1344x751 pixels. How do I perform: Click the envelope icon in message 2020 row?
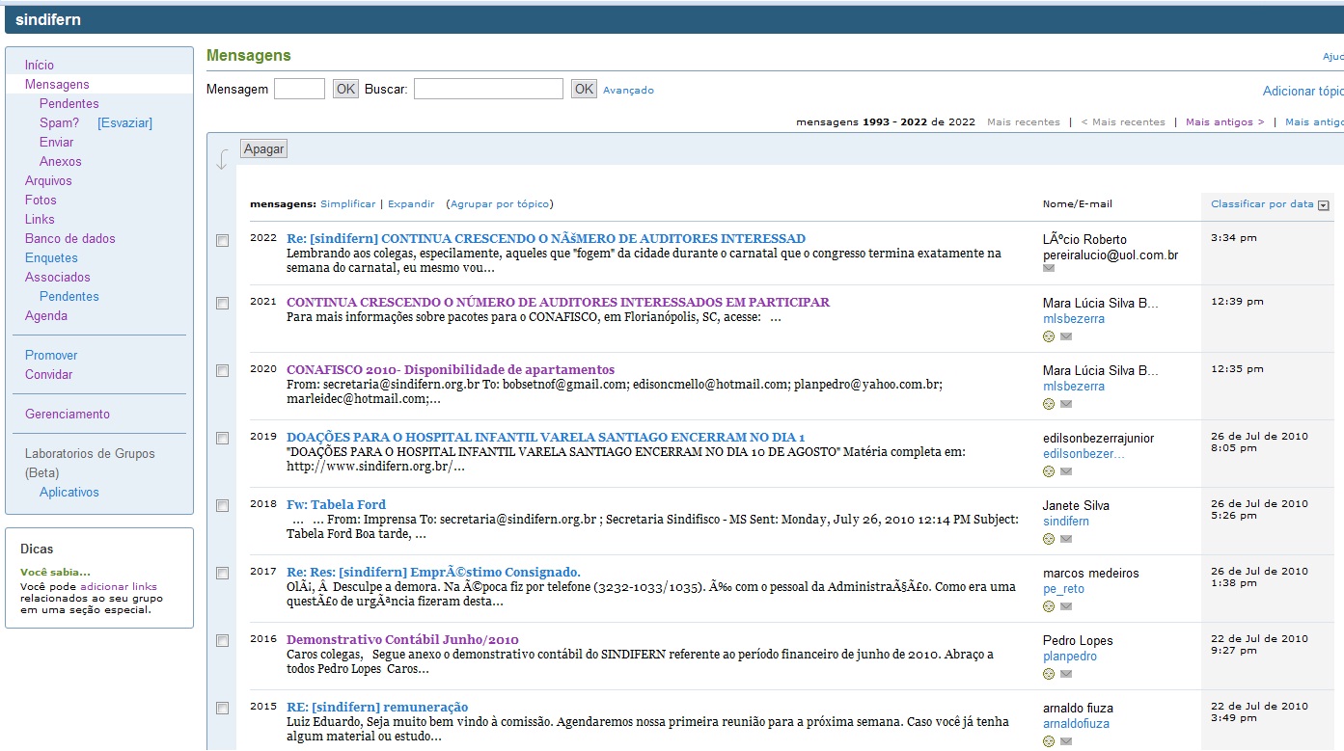point(1066,404)
